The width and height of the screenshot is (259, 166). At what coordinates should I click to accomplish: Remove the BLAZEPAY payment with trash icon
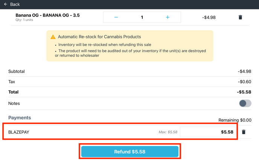[x=244, y=132]
